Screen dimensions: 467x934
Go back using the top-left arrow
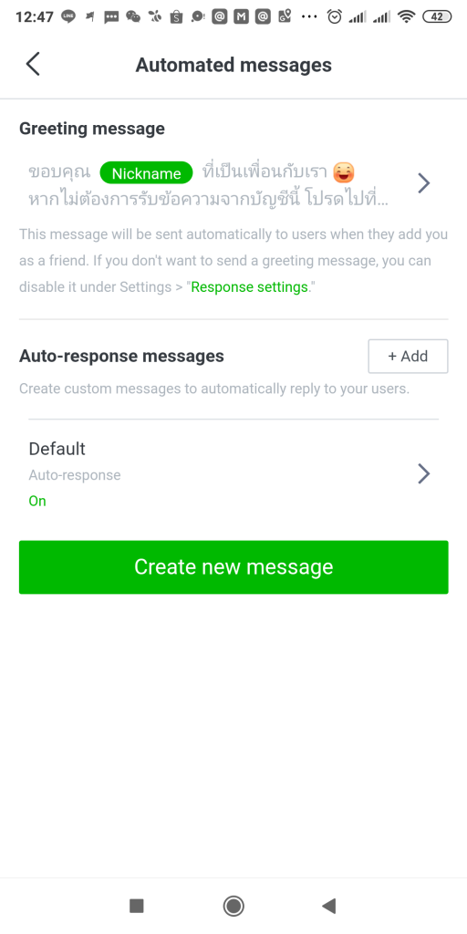pyautogui.click(x=33, y=65)
